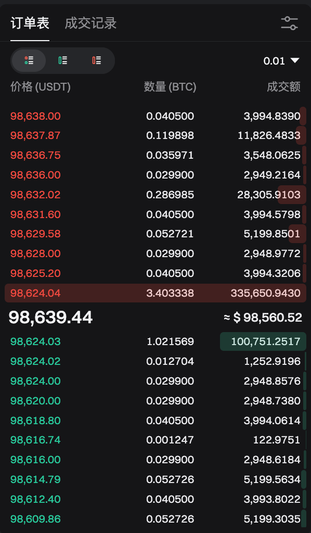
Task: Click bid total 5,199.3035
Action: [x=272, y=519]
